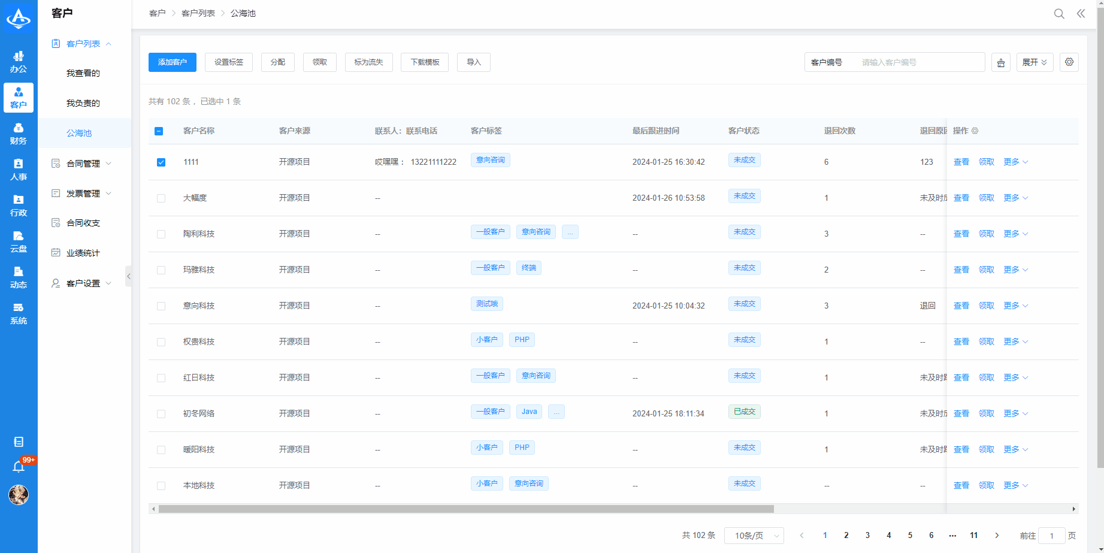The image size is (1104, 553).
Task: Toggle the select-all checkbox in table header
Action: pyautogui.click(x=159, y=130)
